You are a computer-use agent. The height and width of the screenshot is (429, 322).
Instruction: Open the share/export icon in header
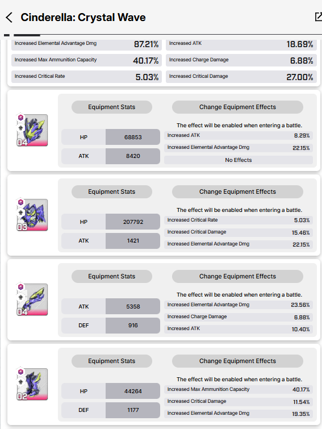coord(319,16)
